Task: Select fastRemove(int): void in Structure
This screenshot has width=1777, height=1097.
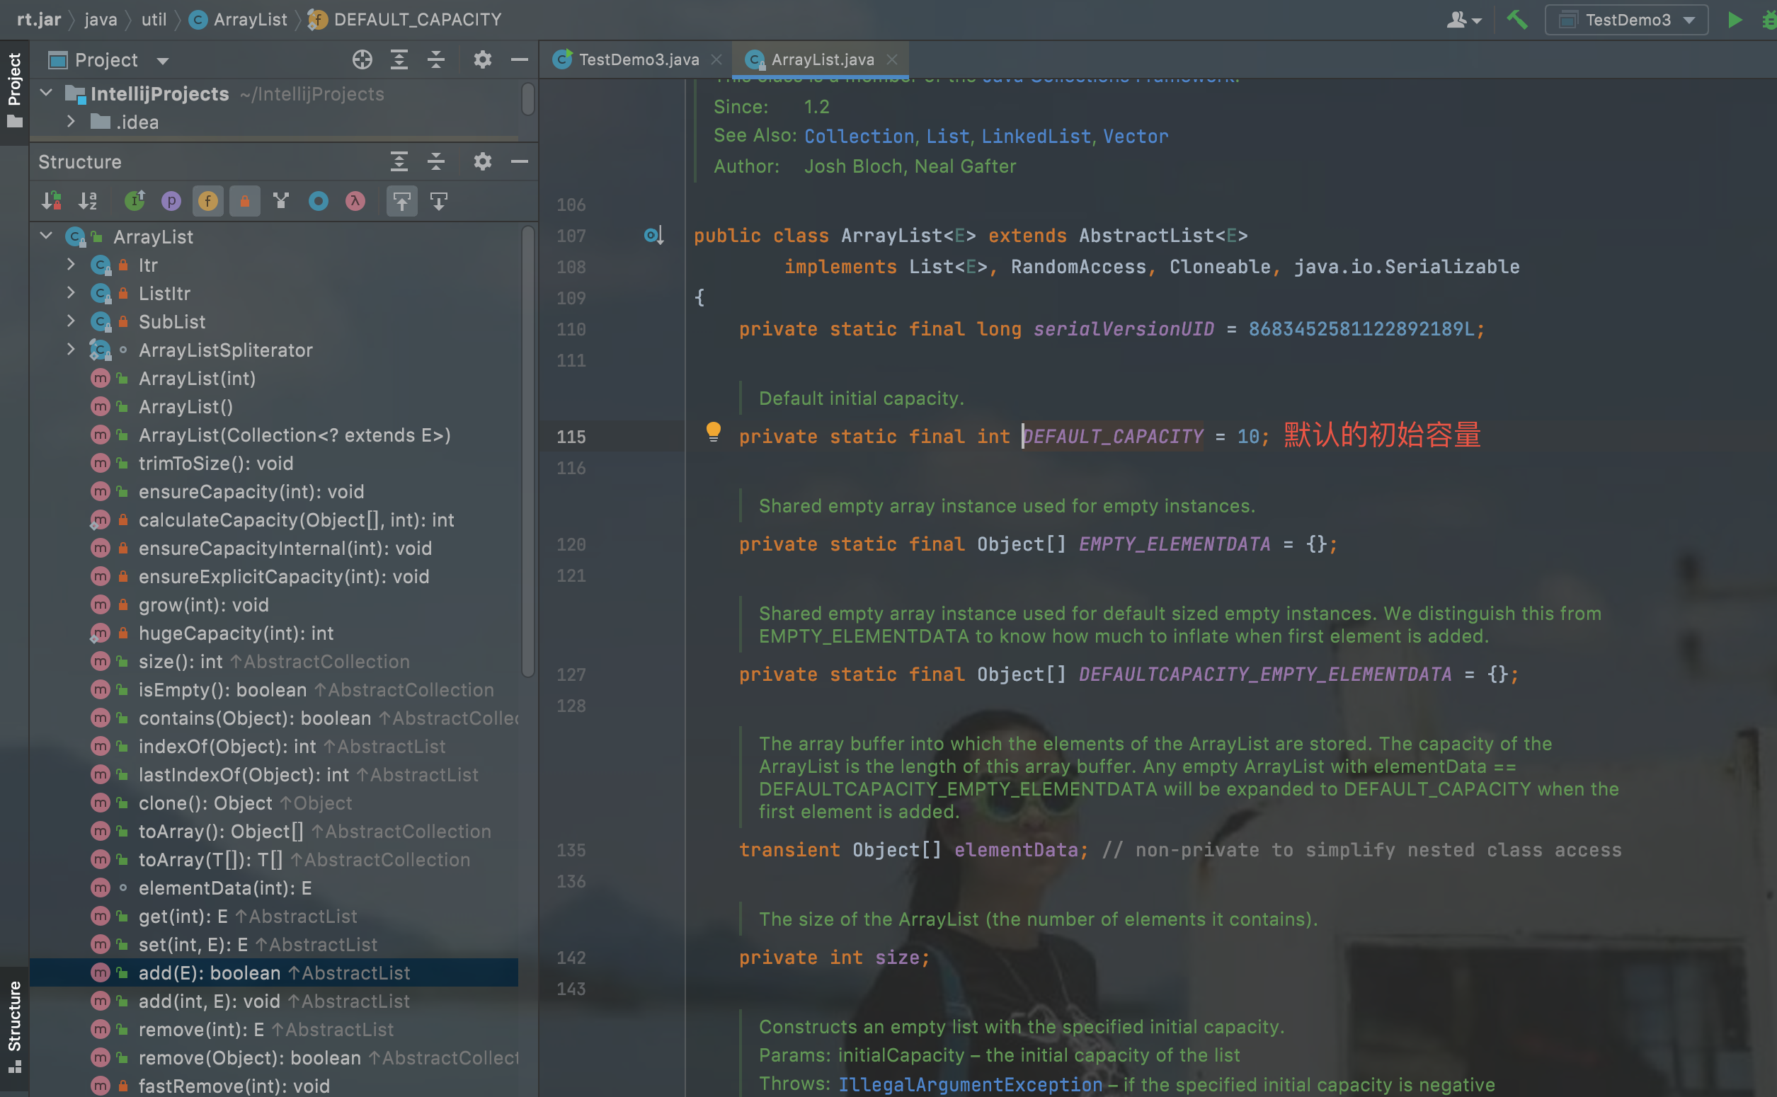Action: point(234,1086)
